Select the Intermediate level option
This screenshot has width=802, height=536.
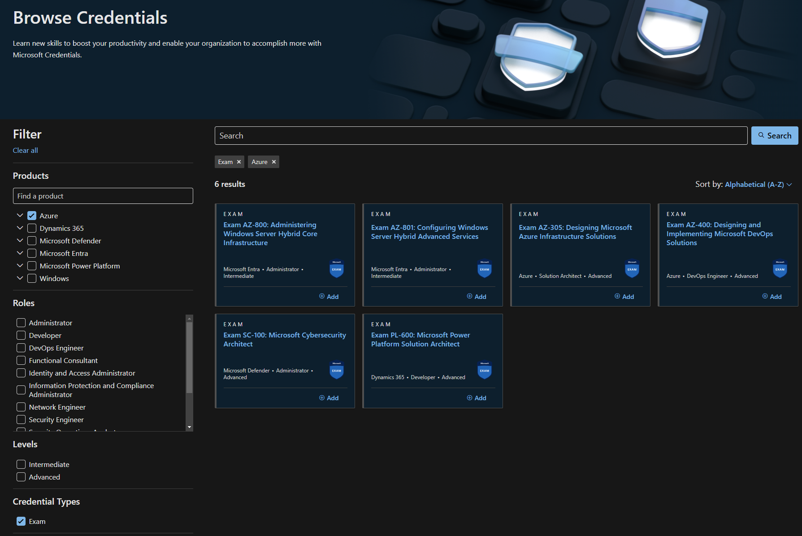[21, 464]
